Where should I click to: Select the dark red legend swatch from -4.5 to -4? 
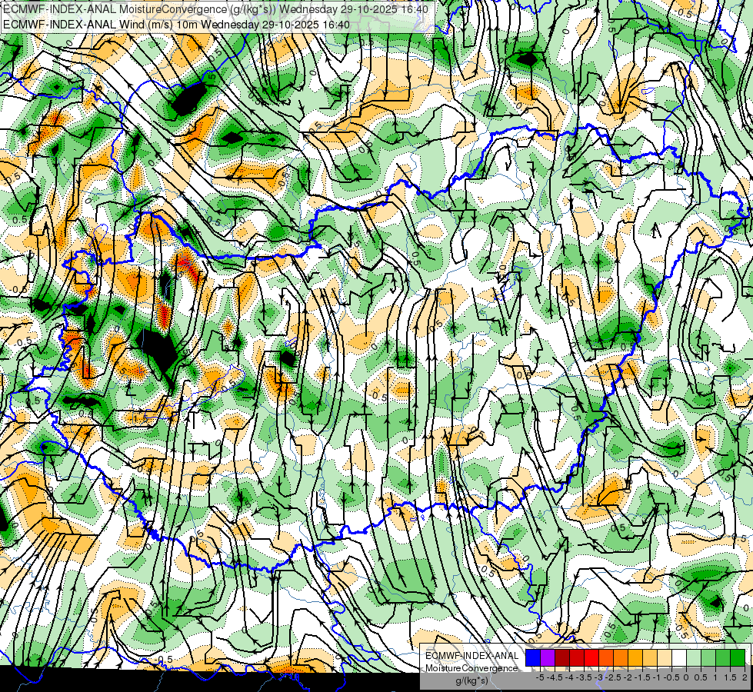click(x=562, y=658)
